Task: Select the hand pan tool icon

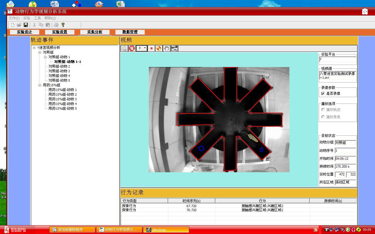Action: [x=167, y=48]
